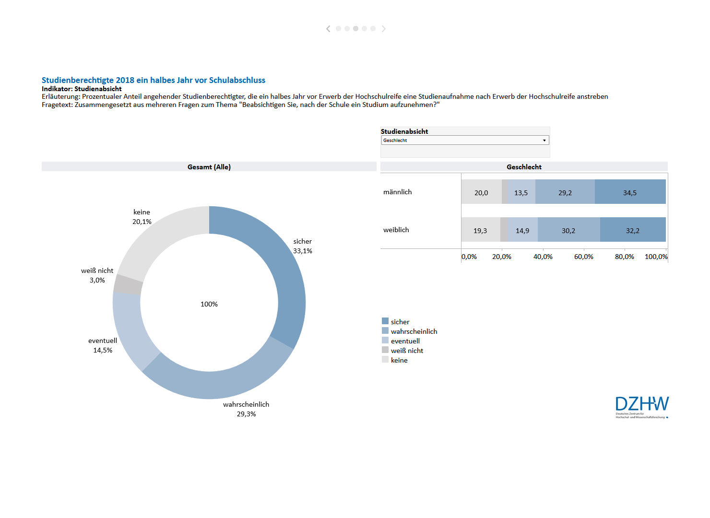This screenshot has width=710, height=518.
Task: Click the 0,0% axis tick label
Action: [469, 257]
